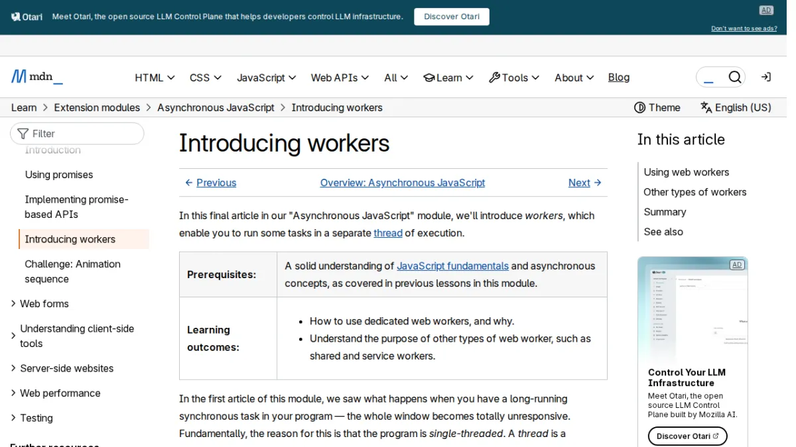
Task: Open the CSS menu
Action: click(x=206, y=77)
